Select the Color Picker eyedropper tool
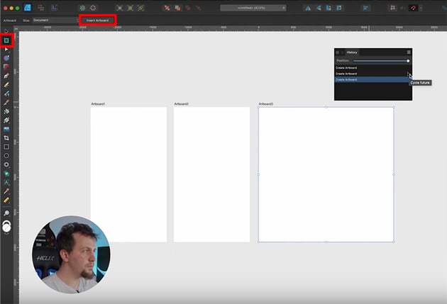The height and width of the screenshot is (304, 447). click(x=6, y=191)
